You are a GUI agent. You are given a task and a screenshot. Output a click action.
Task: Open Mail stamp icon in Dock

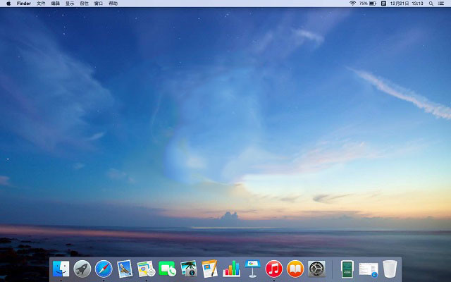[x=125, y=269]
